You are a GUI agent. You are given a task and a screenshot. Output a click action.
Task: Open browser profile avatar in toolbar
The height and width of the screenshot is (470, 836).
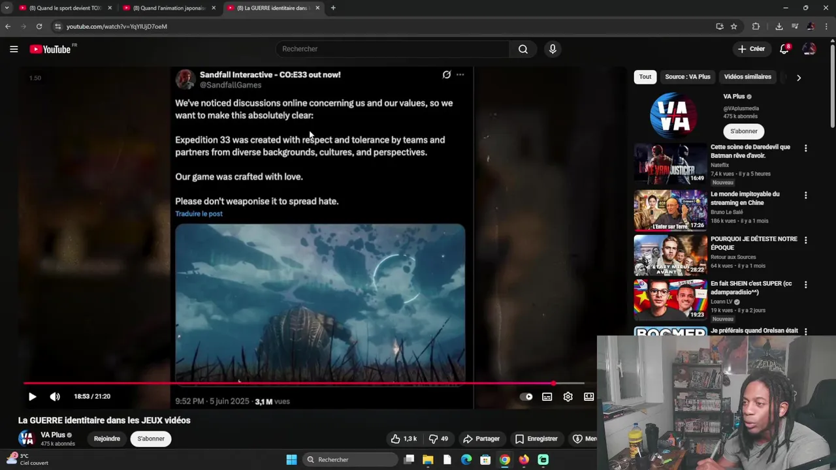[811, 27]
